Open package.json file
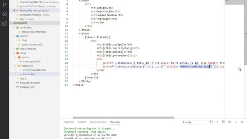Image resolution: width=247 pixels, height=139 pixels. pyautogui.click(x=27, y=87)
